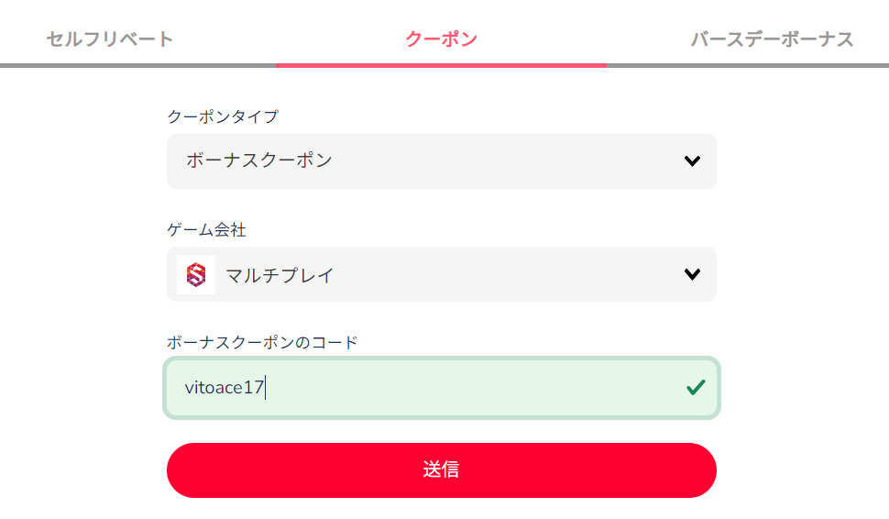Click empty middle area of coupon type box
This screenshot has width=889, height=519.
click(504, 161)
